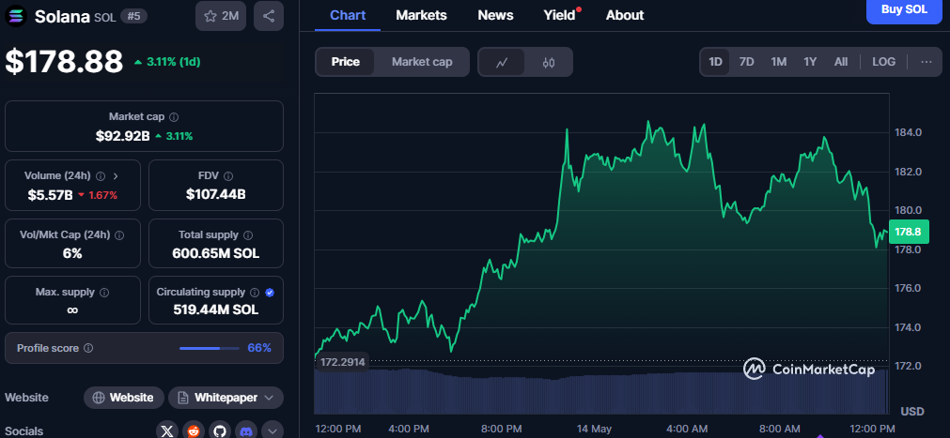Viewport: 950px width, 438px height.
Task: Show FDV info icon
Action: coord(227,176)
